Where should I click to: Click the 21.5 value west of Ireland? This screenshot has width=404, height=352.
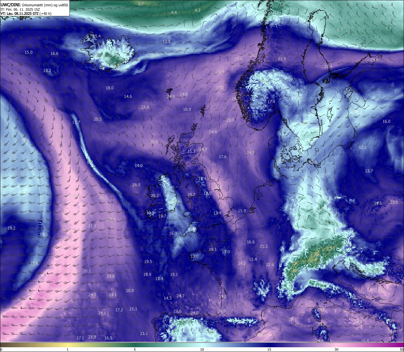pos(136,185)
